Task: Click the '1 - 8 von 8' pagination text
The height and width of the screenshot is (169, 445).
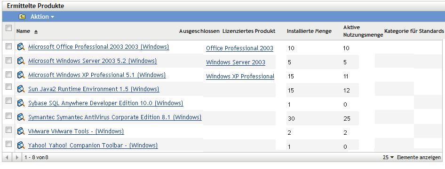Action: point(36,157)
